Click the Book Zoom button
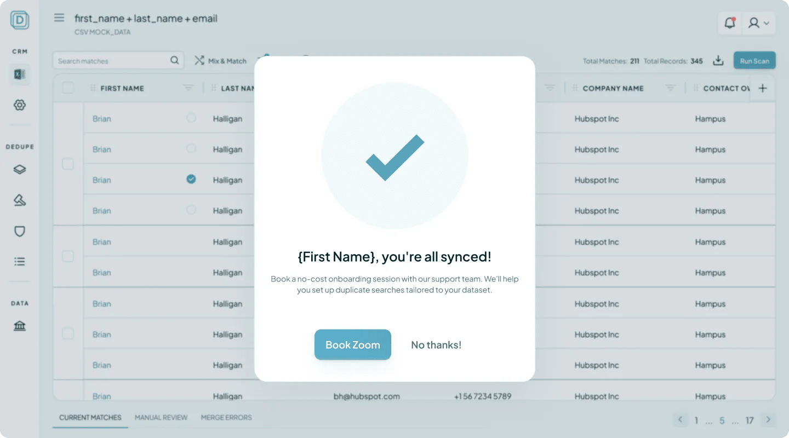 pyautogui.click(x=353, y=345)
